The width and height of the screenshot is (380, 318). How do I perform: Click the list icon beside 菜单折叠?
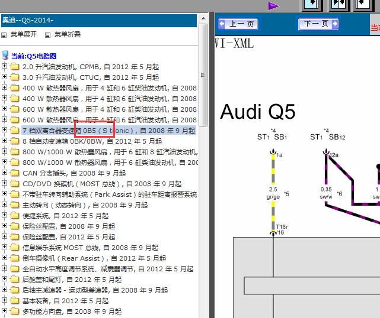(48, 35)
